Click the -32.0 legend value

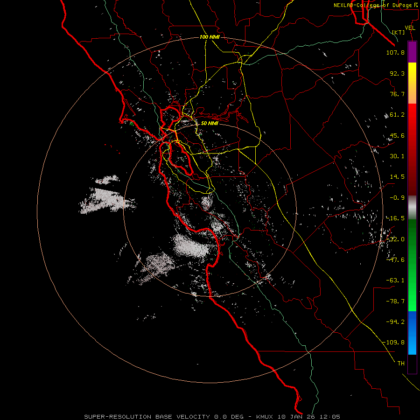(395, 239)
